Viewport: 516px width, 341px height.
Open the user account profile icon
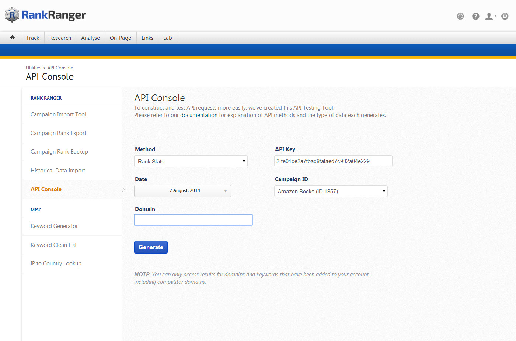pos(489,16)
